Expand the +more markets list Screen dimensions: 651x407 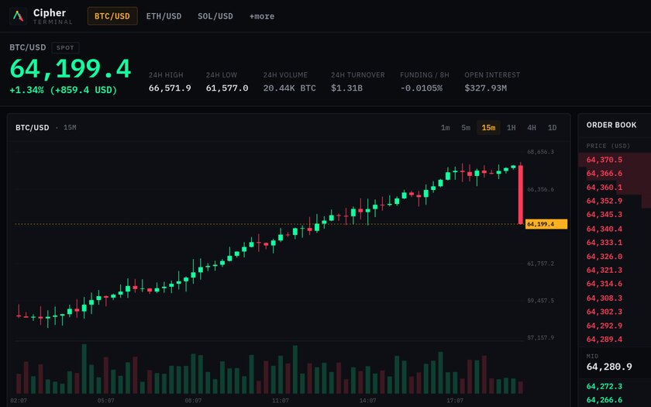(x=262, y=16)
